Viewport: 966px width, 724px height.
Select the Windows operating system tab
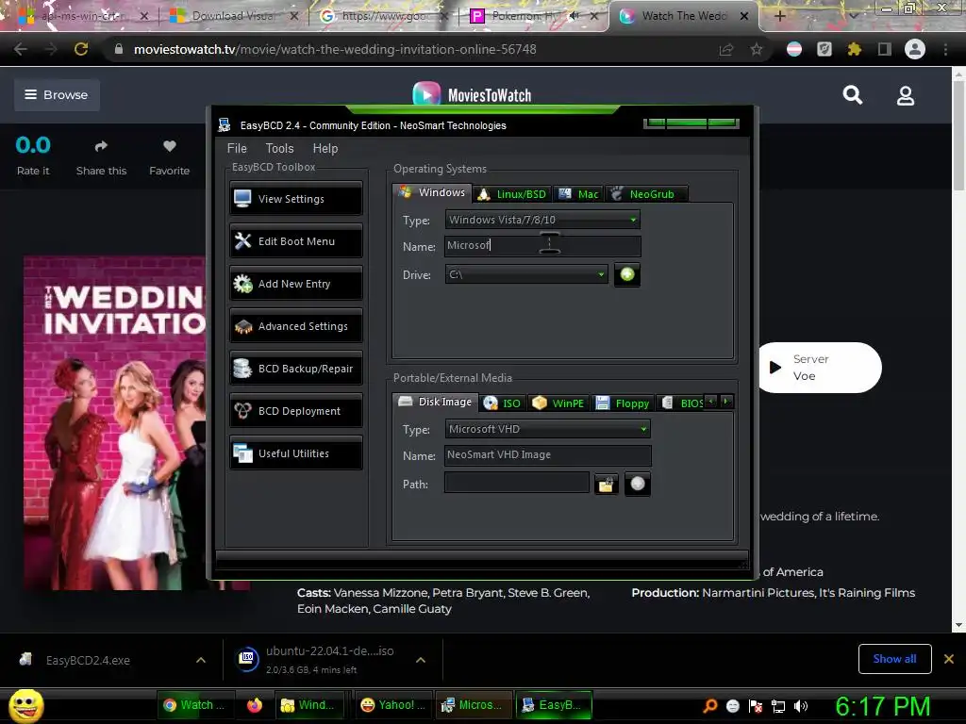[x=432, y=192]
